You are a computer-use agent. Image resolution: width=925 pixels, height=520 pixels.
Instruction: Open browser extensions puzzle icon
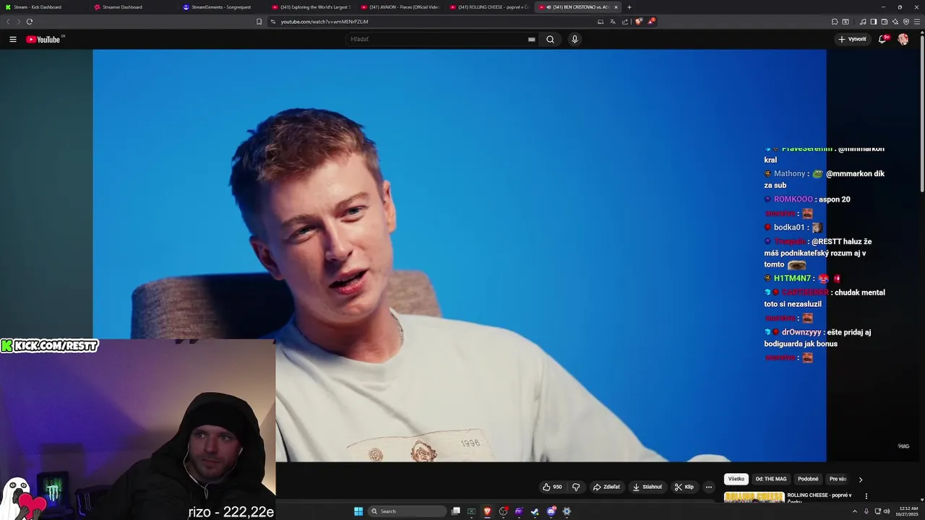click(x=835, y=22)
